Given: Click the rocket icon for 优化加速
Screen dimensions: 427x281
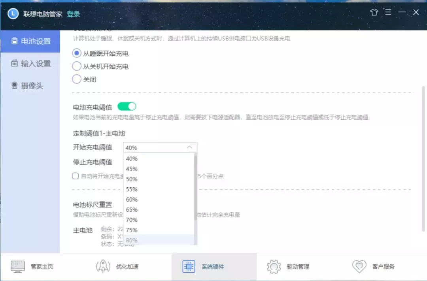Looking at the screenshot, I should click(x=103, y=266).
